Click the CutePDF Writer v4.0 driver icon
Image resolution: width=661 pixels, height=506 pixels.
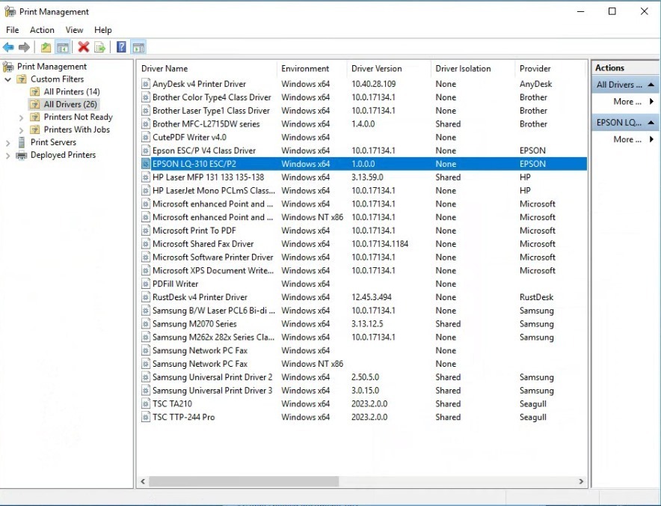coord(146,137)
